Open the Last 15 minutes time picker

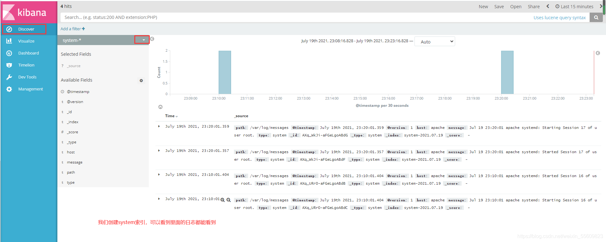pos(574,7)
